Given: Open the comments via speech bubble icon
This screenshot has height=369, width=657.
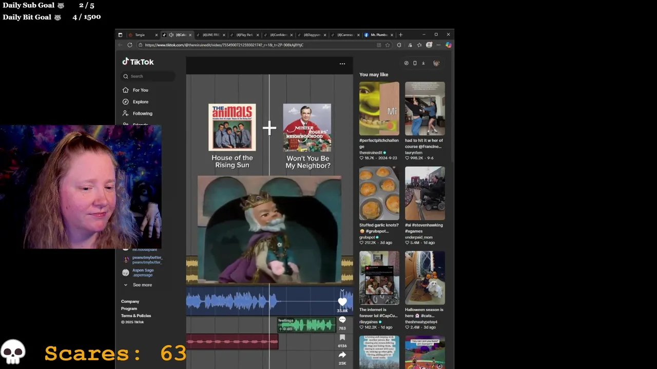Looking at the screenshot, I should click(x=342, y=320).
